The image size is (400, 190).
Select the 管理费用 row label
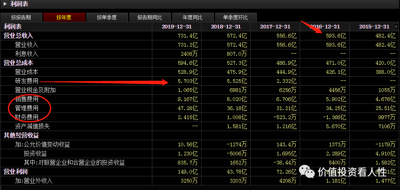(26, 108)
